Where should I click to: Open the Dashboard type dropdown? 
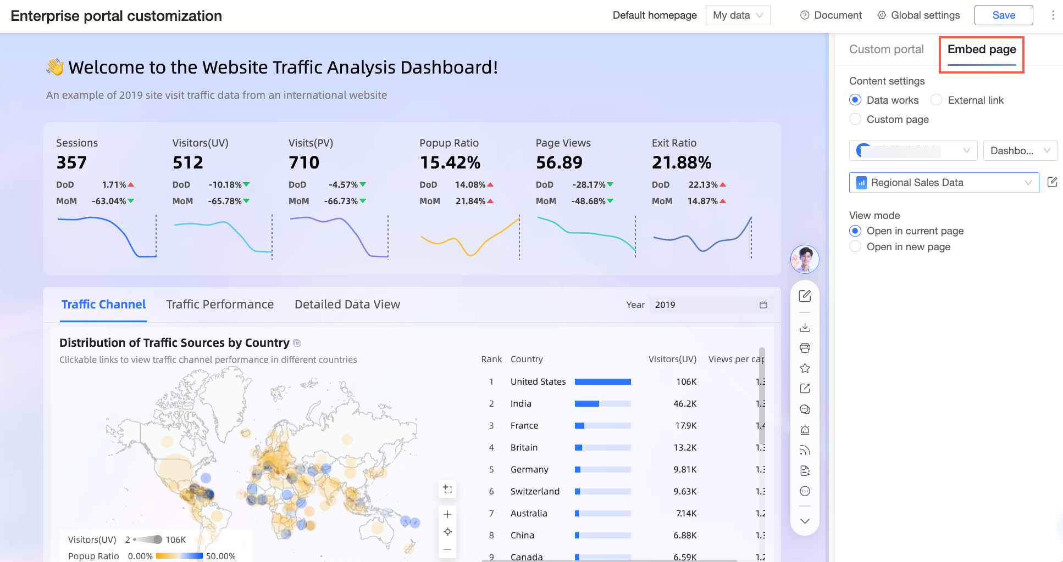[1020, 150]
